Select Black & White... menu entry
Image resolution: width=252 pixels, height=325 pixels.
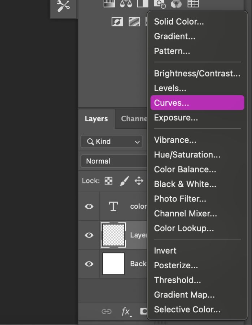click(197, 184)
